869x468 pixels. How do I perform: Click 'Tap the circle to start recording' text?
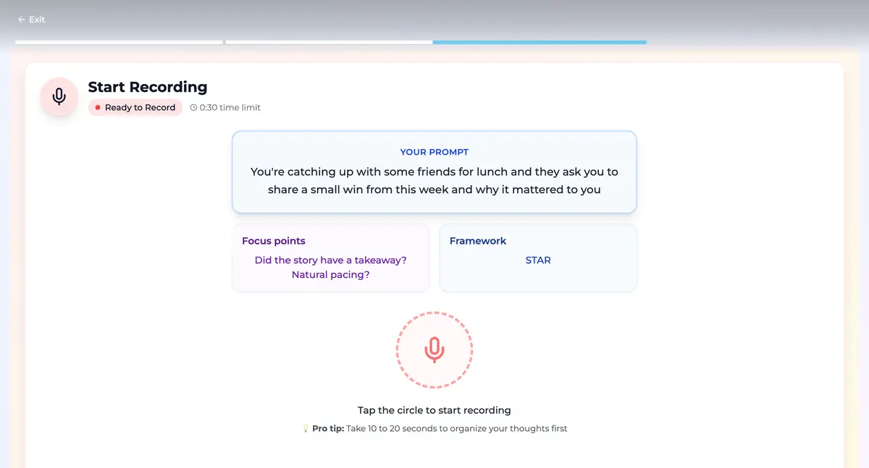[x=434, y=410]
